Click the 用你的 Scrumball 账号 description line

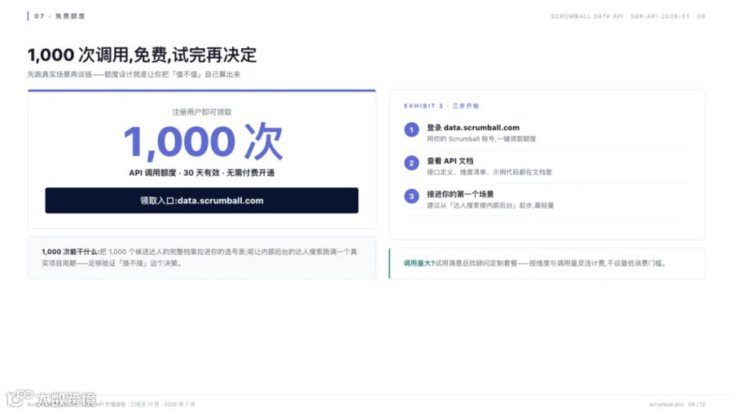coord(481,139)
